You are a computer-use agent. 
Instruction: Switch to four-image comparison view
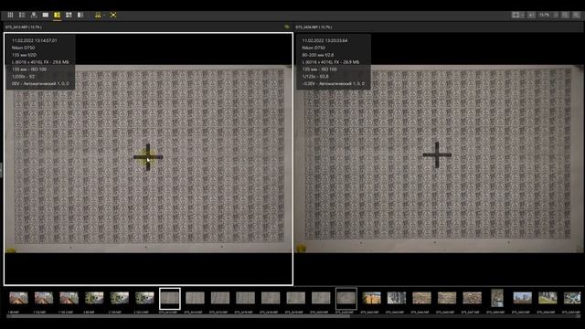69,15
